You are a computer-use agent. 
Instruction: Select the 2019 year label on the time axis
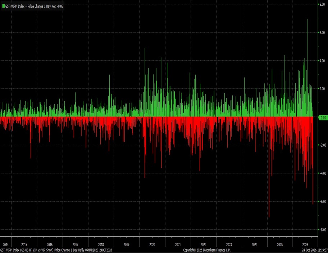click(126, 245)
